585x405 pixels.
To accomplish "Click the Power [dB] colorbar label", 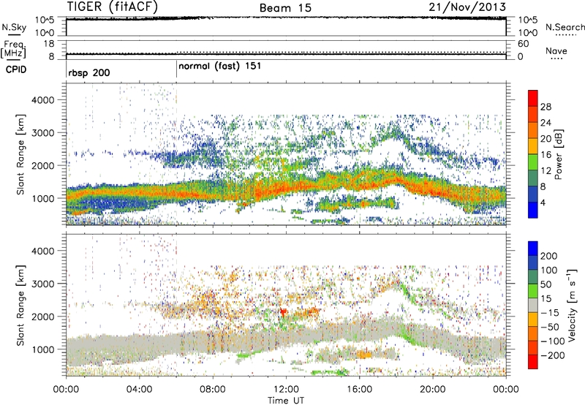I will click(558, 154).
